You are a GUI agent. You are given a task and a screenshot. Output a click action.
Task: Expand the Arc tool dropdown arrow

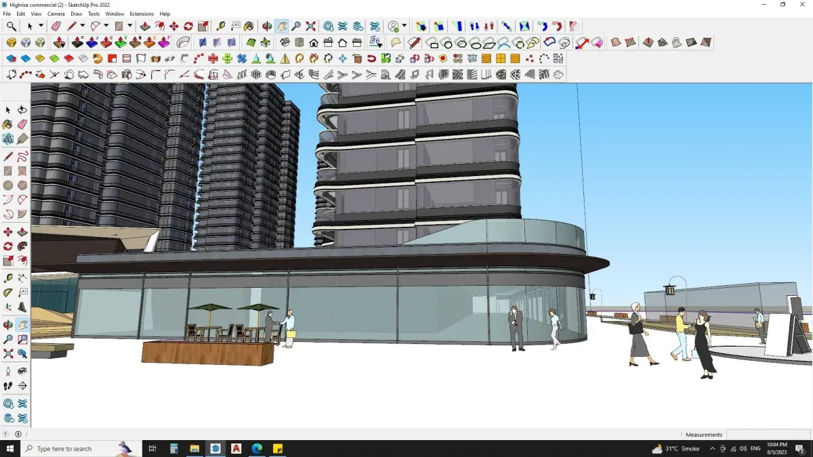coord(106,26)
